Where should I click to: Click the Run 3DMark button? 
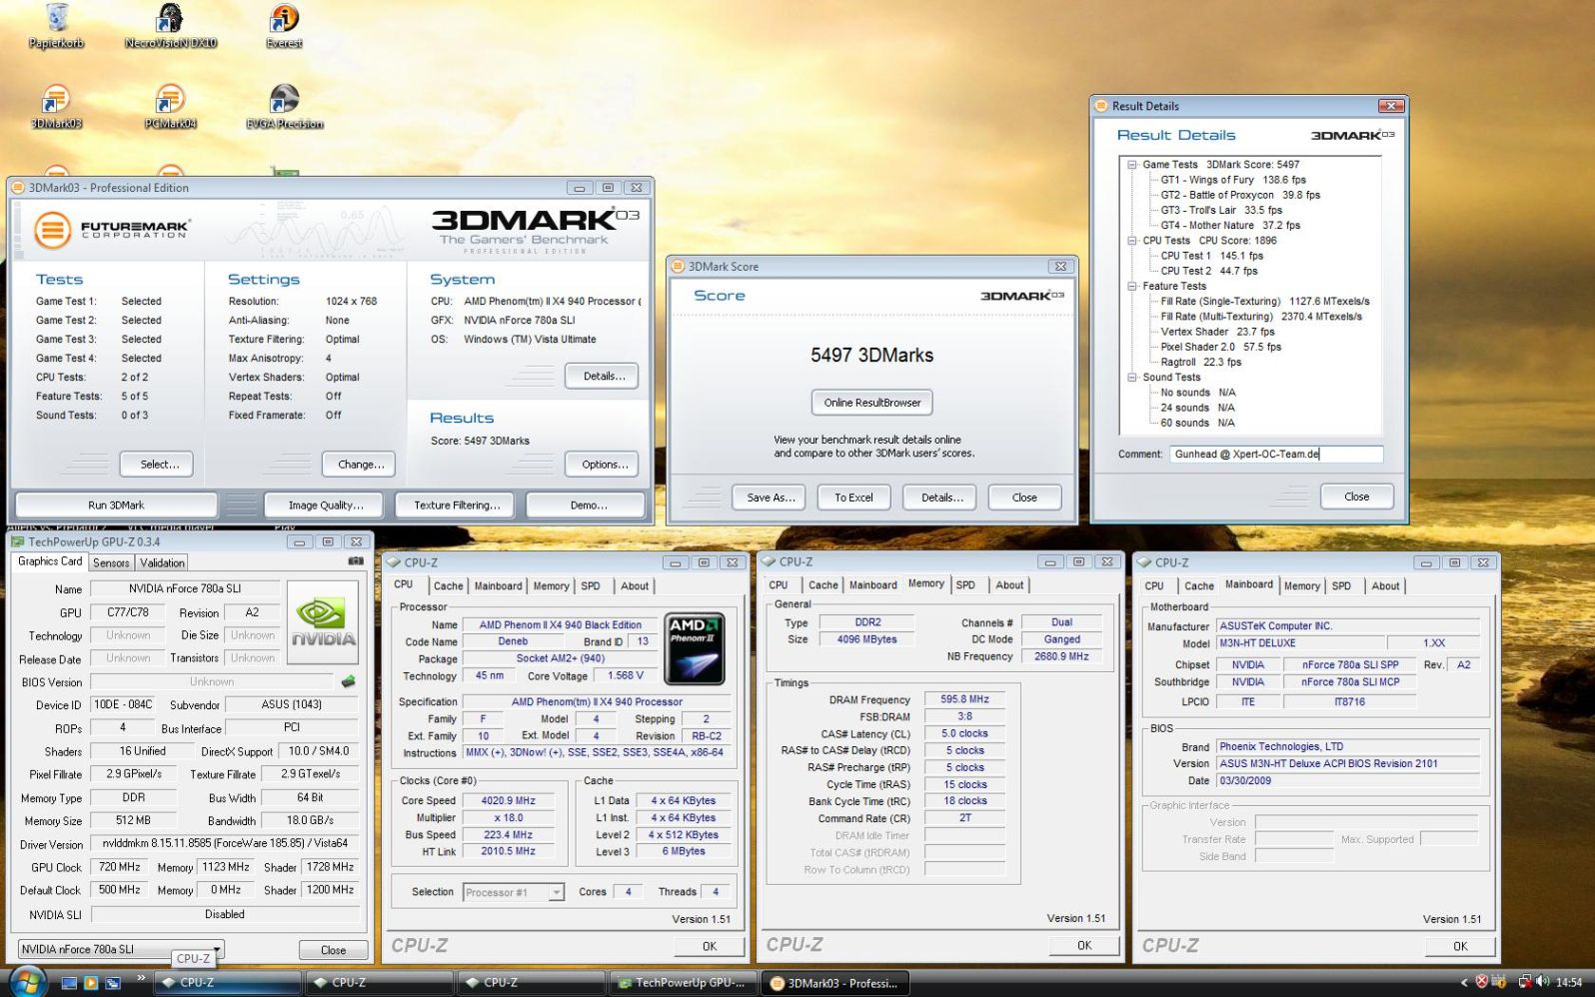[x=116, y=505]
